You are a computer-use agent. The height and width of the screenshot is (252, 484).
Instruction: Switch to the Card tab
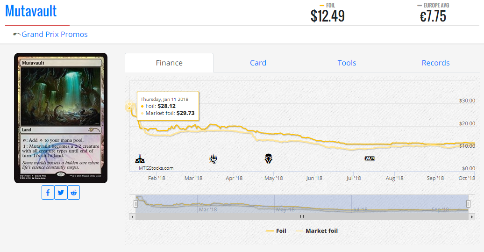[258, 63]
